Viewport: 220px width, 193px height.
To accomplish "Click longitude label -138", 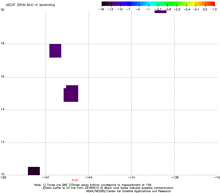I will click(175, 178).
